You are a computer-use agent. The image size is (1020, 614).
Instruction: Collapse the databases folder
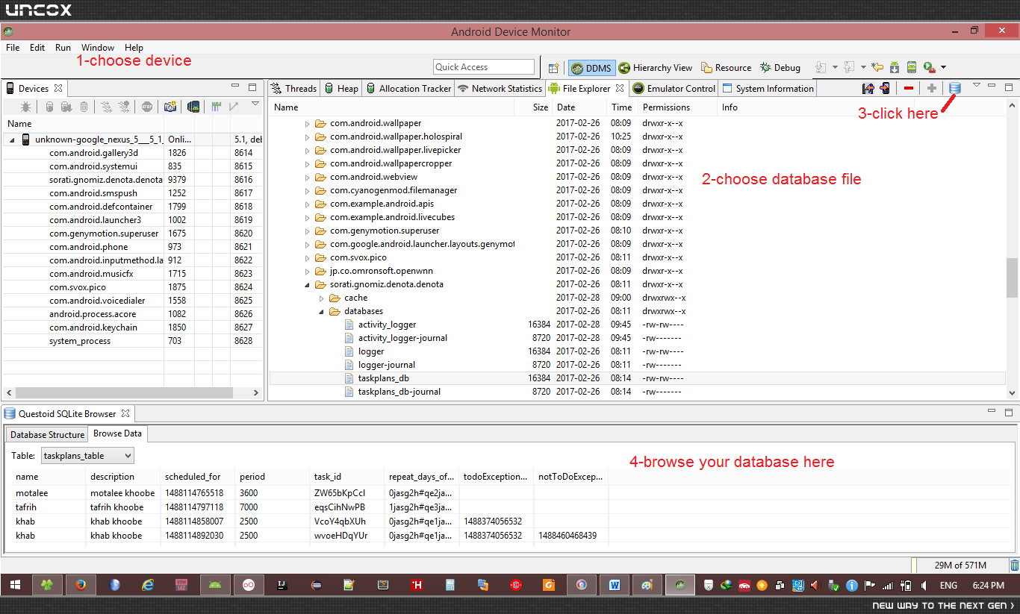(x=321, y=311)
